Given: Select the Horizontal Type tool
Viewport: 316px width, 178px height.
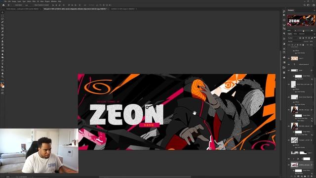Looking at the screenshot, I should (2, 64).
